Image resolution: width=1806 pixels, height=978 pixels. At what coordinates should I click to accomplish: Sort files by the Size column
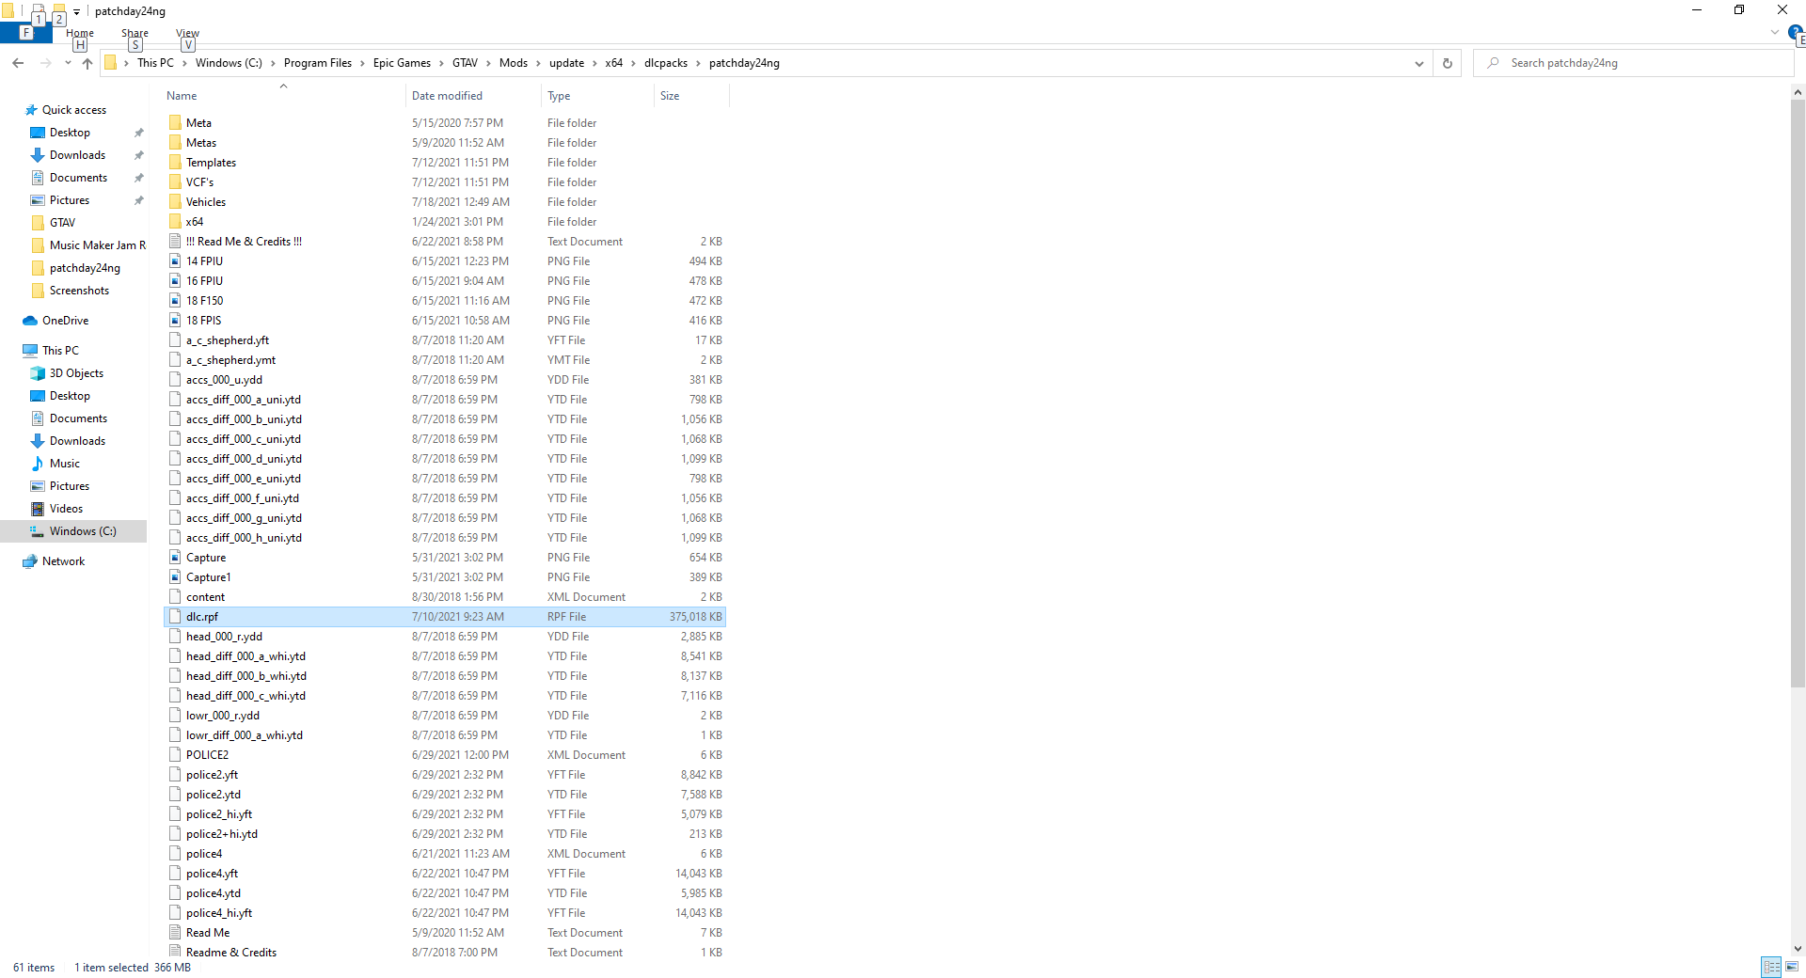pos(690,96)
